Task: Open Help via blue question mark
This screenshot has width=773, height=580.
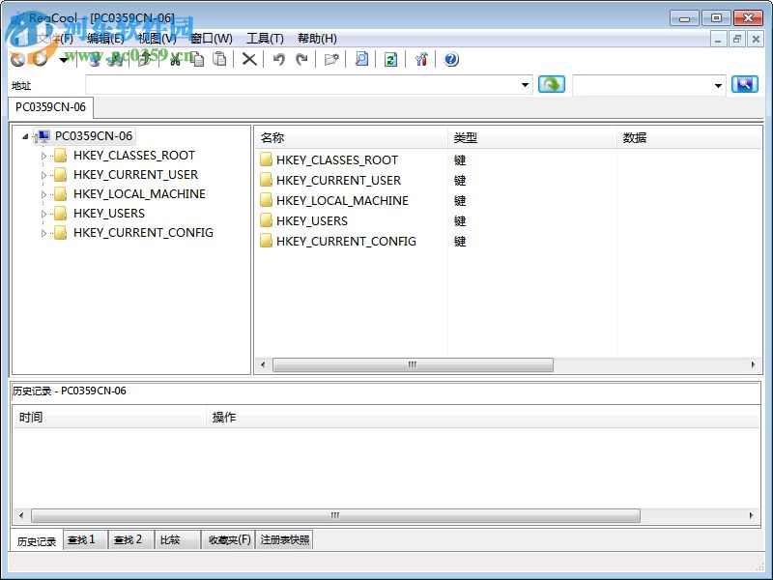Action: [x=451, y=59]
